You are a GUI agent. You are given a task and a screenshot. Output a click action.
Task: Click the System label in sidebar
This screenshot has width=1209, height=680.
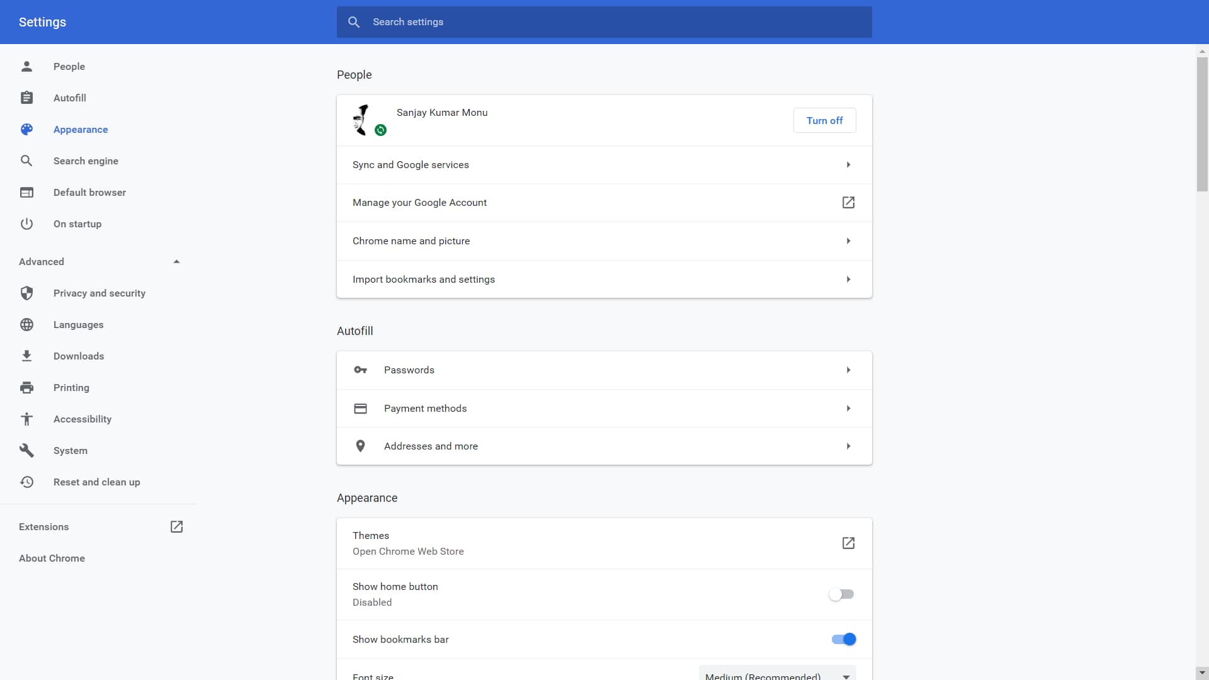[x=71, y=450]
